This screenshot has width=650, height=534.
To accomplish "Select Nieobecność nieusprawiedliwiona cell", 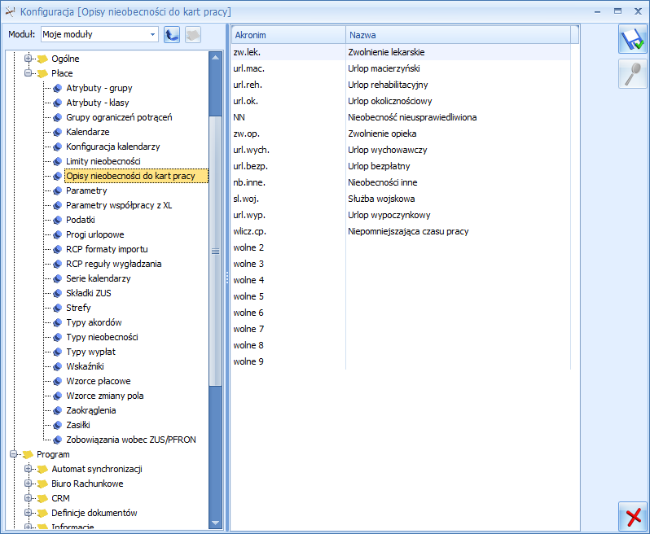I will tap(458, 118).
